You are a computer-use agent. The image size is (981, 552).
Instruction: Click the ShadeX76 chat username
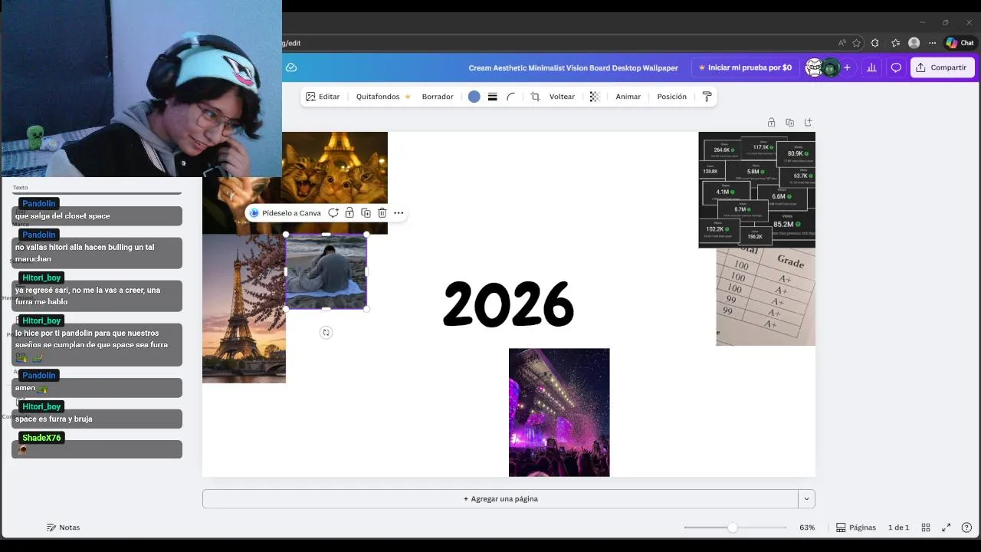41,438
